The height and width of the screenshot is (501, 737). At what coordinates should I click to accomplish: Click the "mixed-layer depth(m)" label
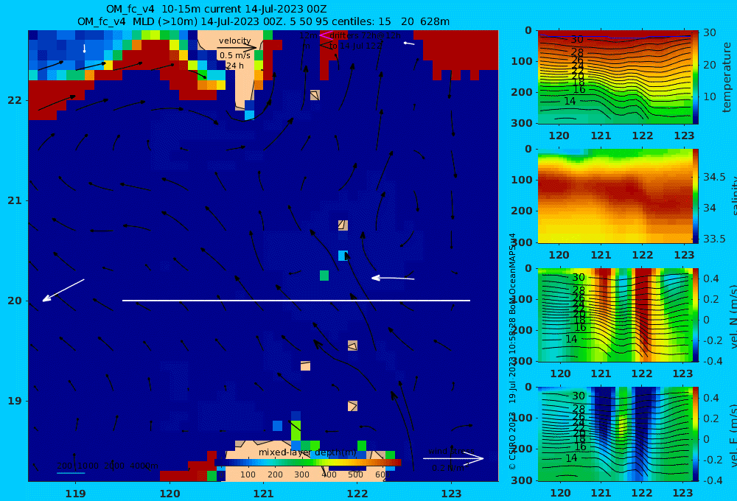point(307,452)
